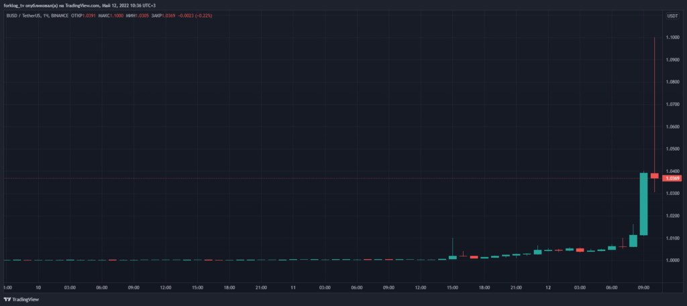Open the USDT currency selector on price axis
The image size is (687, 306).
672,15
